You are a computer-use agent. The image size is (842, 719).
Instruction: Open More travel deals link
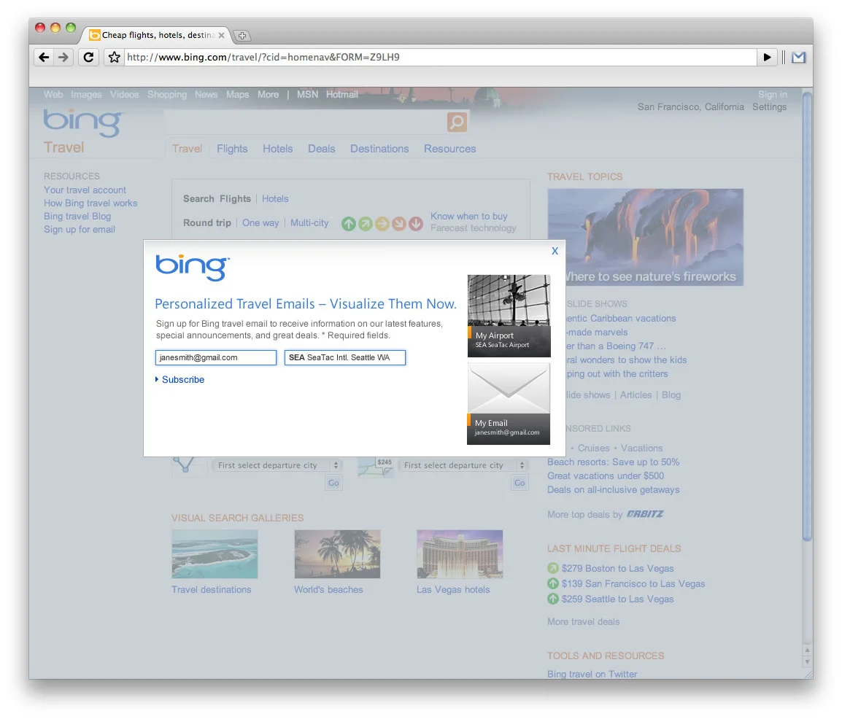click(583, 621)
